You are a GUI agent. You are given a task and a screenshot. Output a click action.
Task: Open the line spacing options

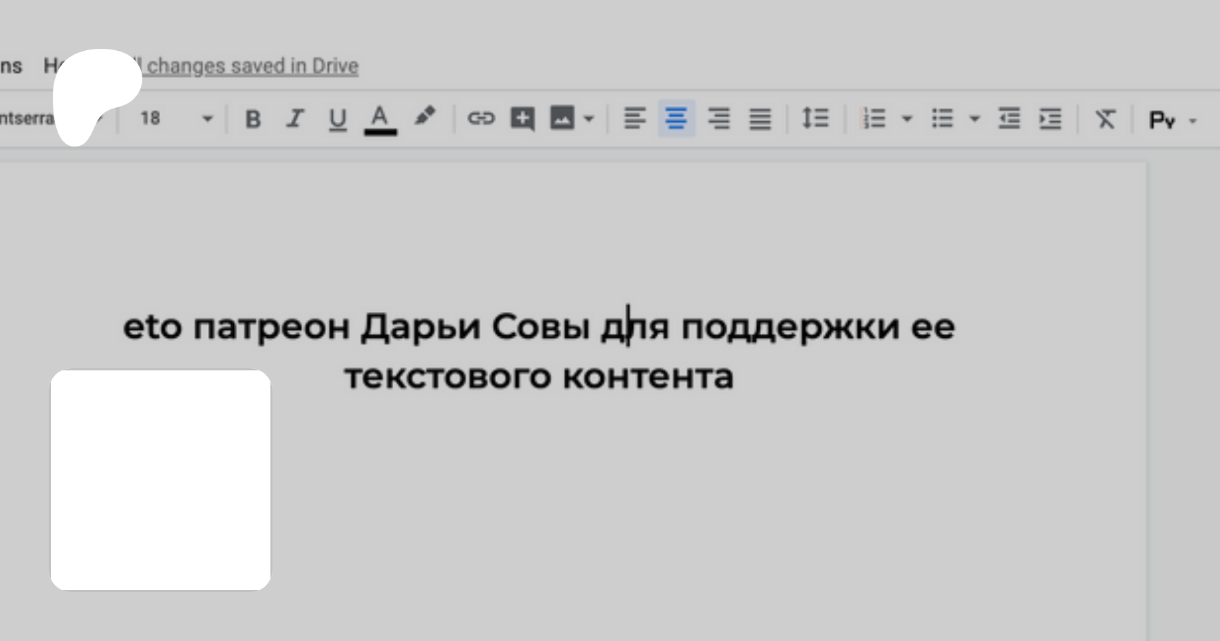point(815,119)
